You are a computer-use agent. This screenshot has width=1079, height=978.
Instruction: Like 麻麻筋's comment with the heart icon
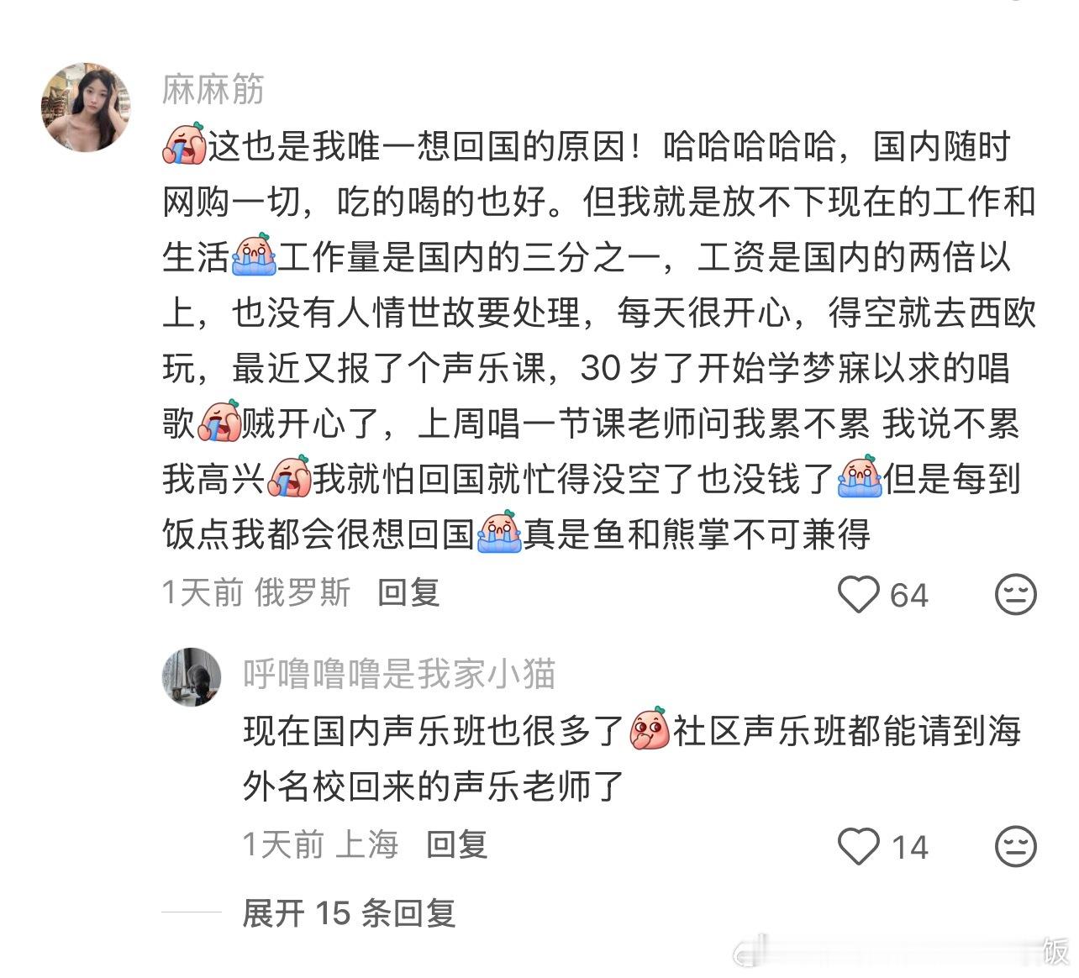click(x=858, y=595)
